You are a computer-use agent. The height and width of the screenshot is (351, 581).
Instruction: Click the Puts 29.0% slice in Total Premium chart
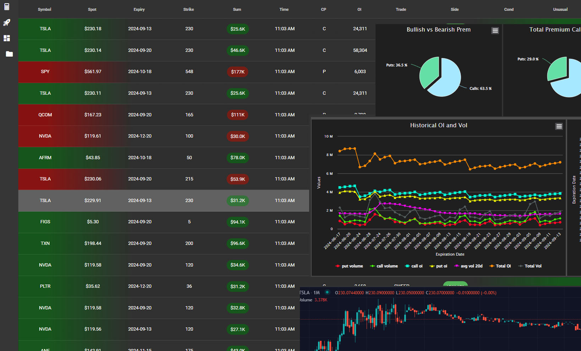[x=557, y=69]
